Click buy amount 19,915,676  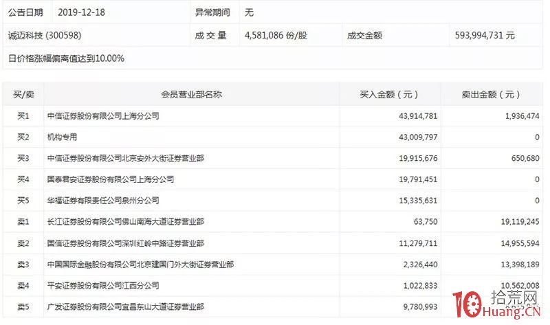coord(418,158)
